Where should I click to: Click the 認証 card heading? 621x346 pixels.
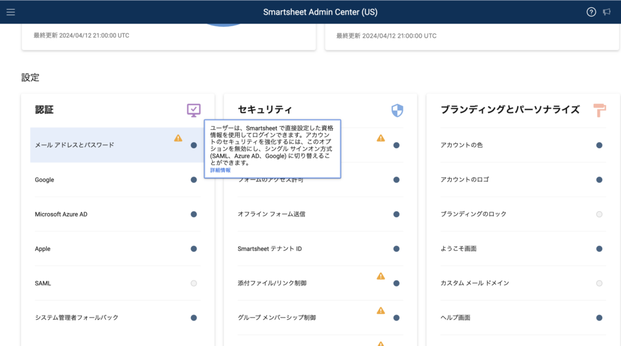tap(44, 110)
